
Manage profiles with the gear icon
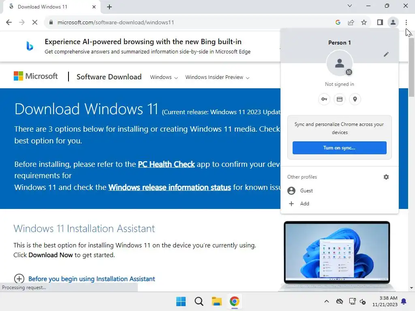386,177
